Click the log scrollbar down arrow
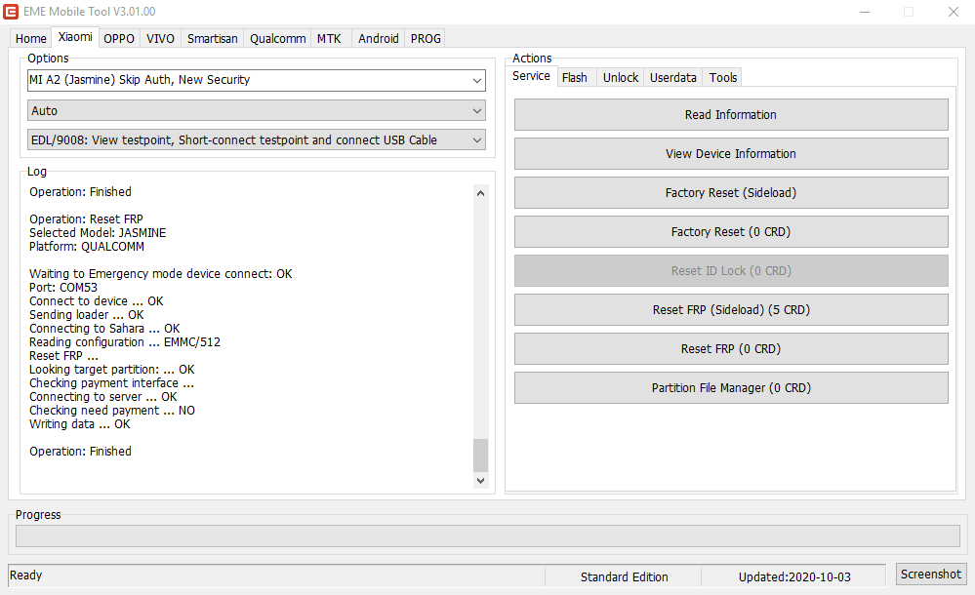 pyautogui.click(x=480, y=480)
